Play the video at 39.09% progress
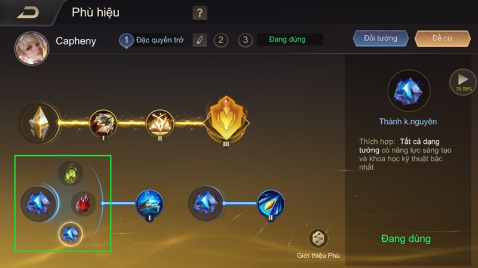The width and height of the screenshot is (478, 268). coord(462,82)
